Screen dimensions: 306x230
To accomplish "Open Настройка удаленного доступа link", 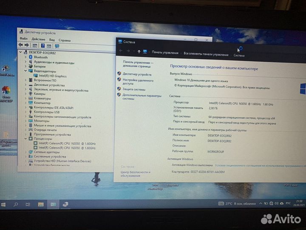I will click(138, 82).
